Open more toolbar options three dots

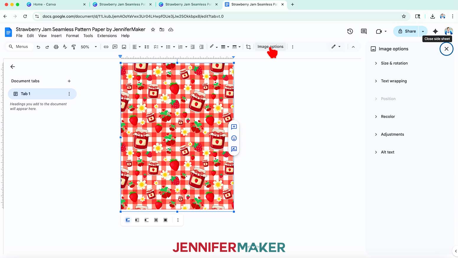(x=293, y=47)
